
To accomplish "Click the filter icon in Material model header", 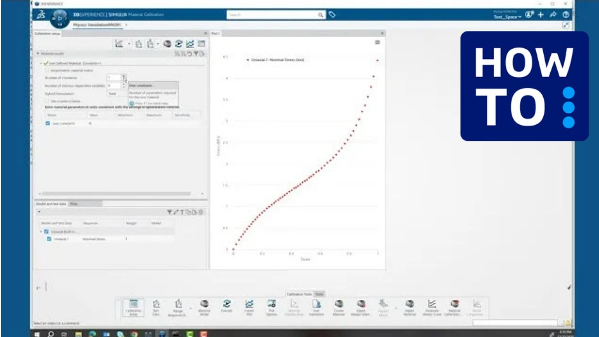I will pos(197,54).
